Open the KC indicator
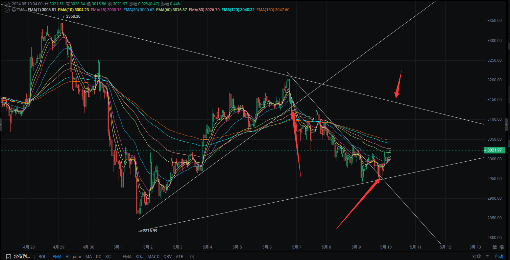 click(x=108, y=256)
